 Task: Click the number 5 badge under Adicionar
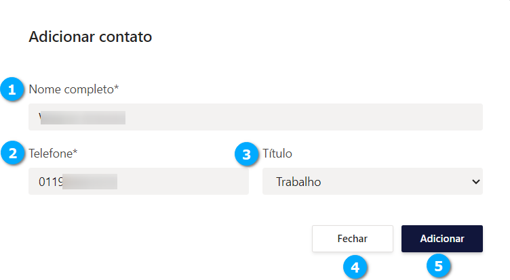(x=439, y=266)
